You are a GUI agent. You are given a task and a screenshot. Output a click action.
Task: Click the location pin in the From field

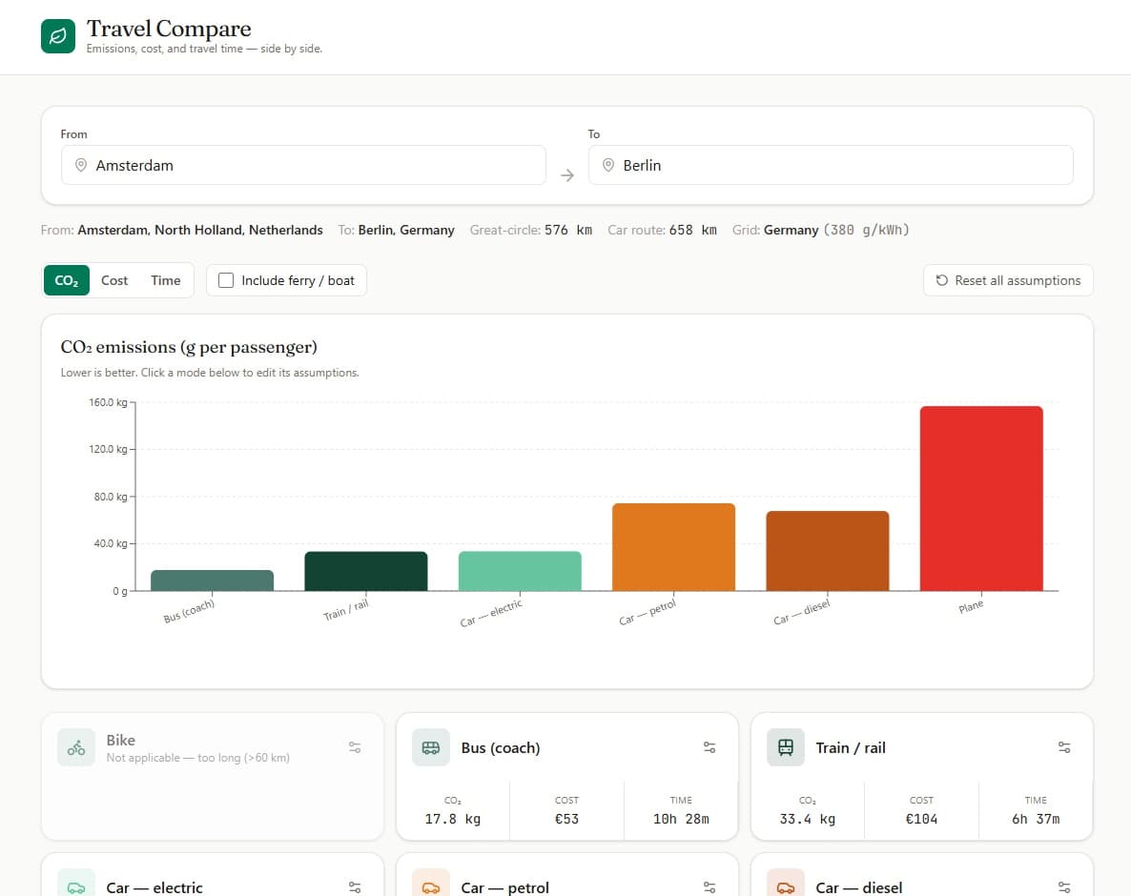[x=82, y=165]
